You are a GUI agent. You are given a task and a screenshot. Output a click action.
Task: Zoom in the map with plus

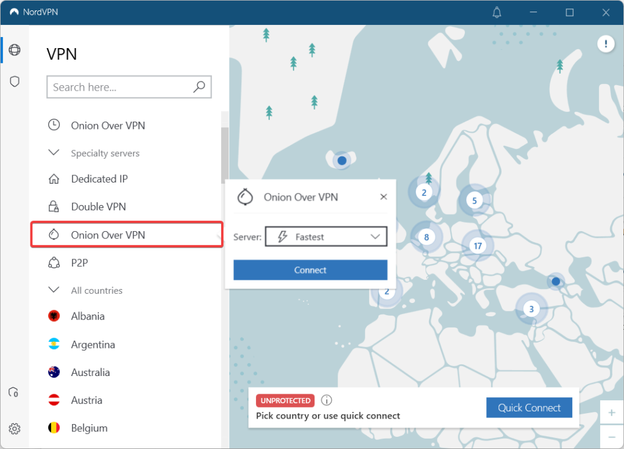(612, 412)
